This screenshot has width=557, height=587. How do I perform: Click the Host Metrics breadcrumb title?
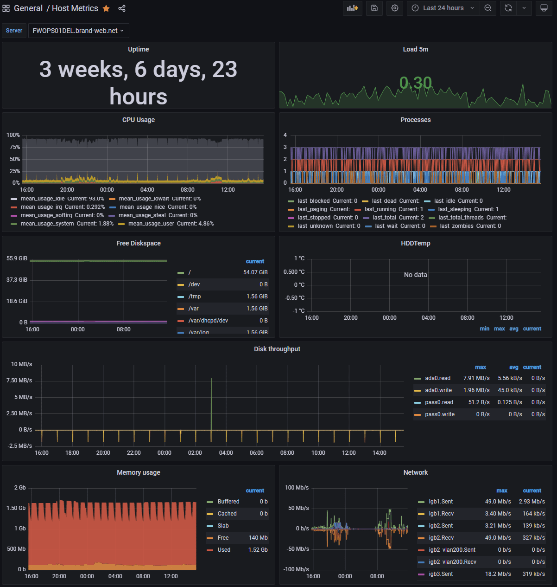(75, 8)
